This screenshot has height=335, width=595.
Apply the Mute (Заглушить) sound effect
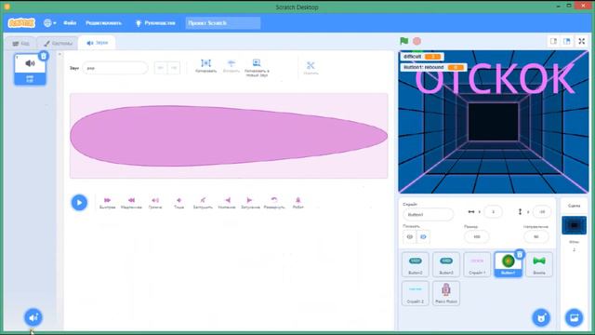click(203, 203)
